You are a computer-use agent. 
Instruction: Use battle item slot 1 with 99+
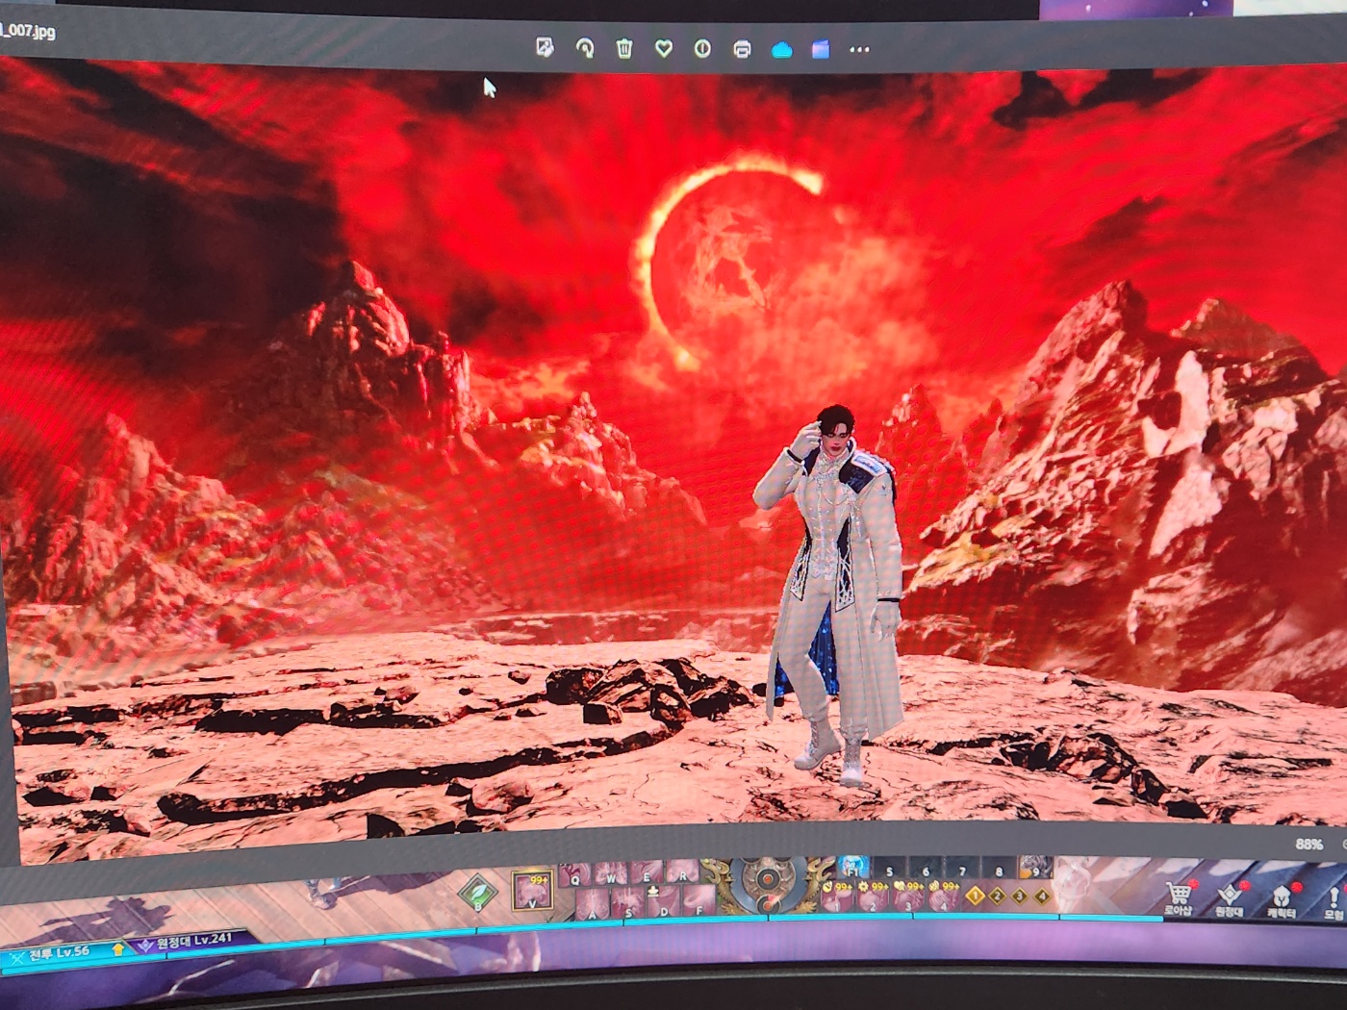(837, 896)
